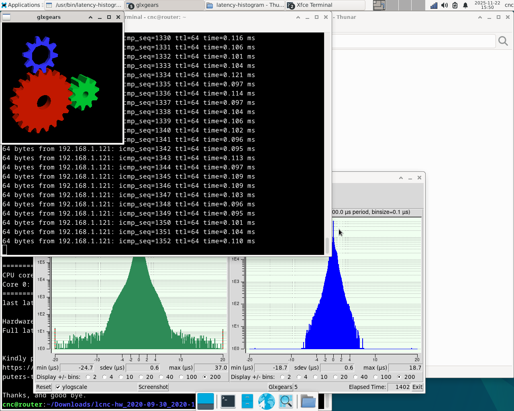Click the Show Desktop dock icon

pyautogui.click(x=206, y=401)
